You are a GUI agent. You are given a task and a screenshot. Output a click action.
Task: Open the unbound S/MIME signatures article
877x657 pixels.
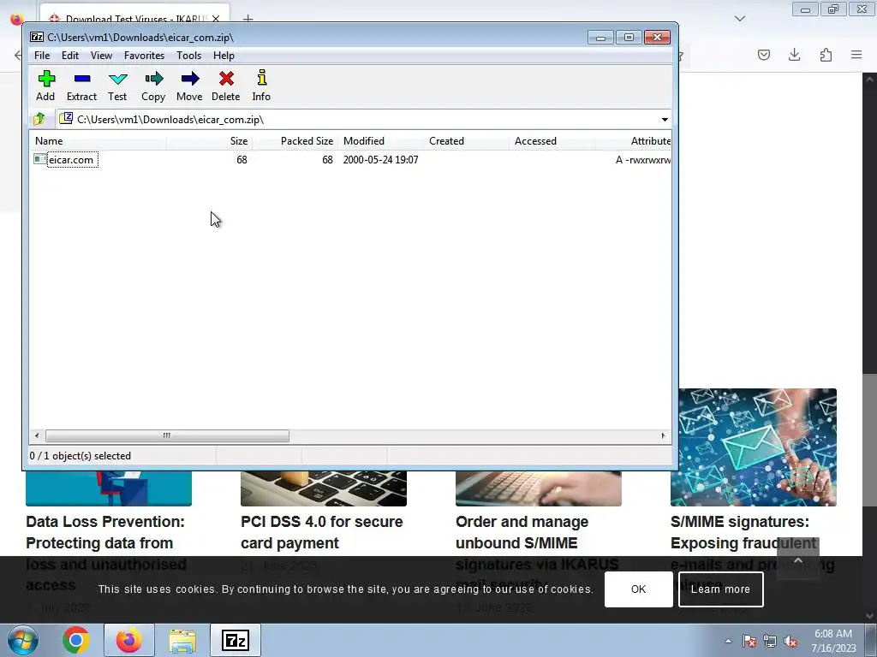(x=537, y=553)
